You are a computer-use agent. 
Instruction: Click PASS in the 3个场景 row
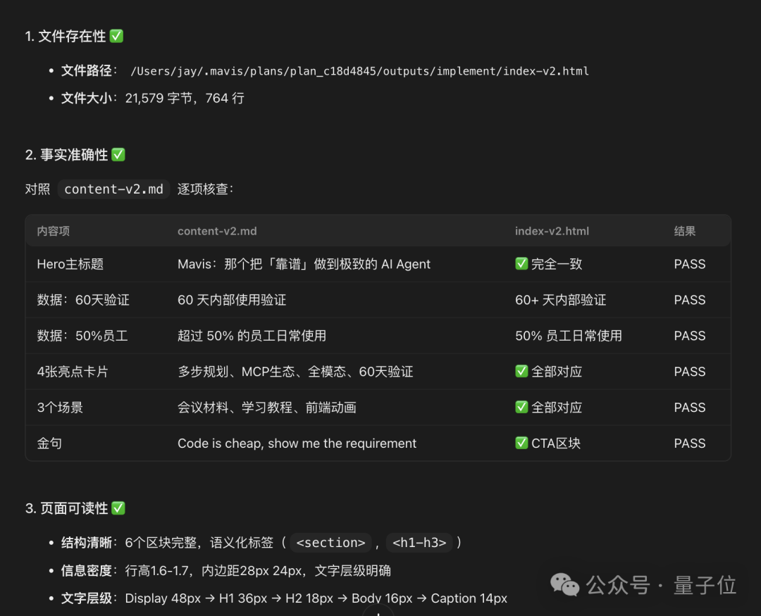click(690, 408)
